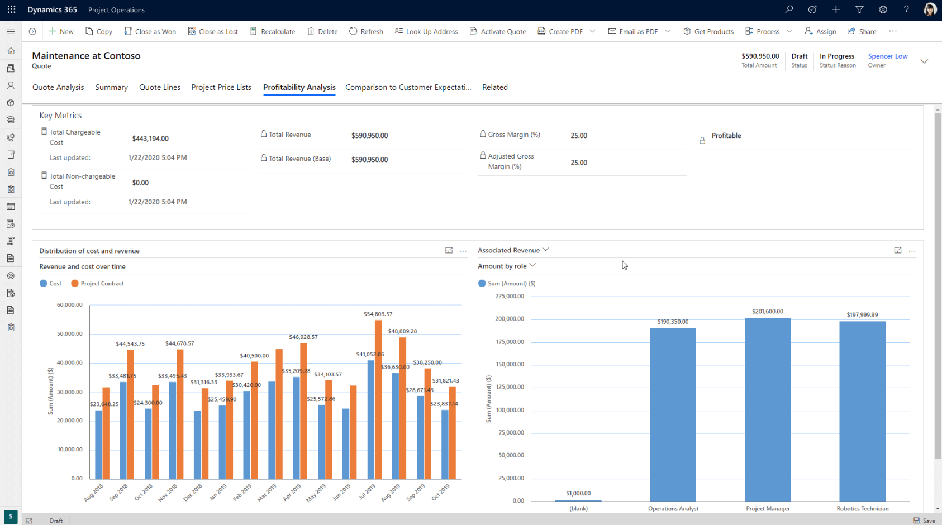Click the Sum (Amount) blue color swatch
942x525 pixels.
click(x=482, y=283)
